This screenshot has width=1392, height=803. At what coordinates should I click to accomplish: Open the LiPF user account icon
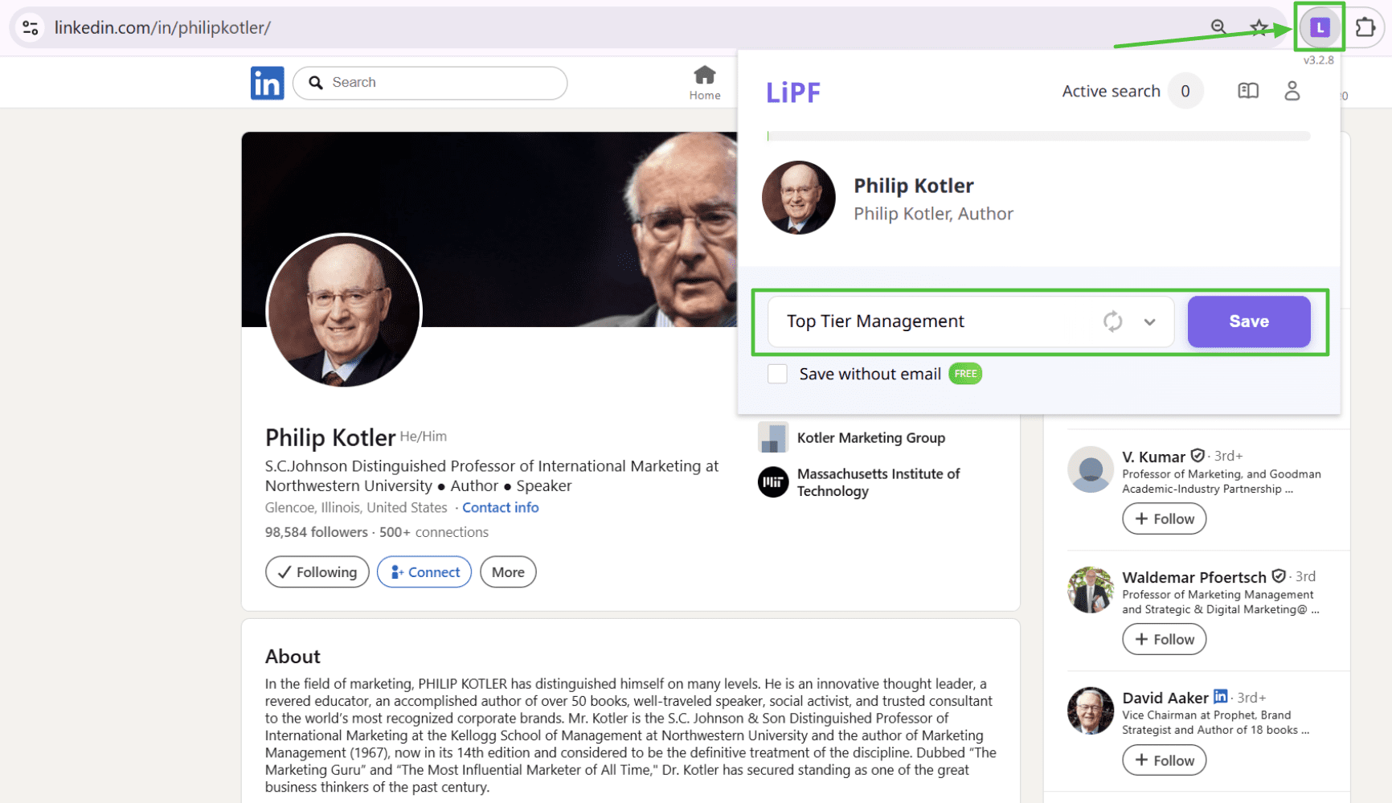click(x=1292, y=91)
